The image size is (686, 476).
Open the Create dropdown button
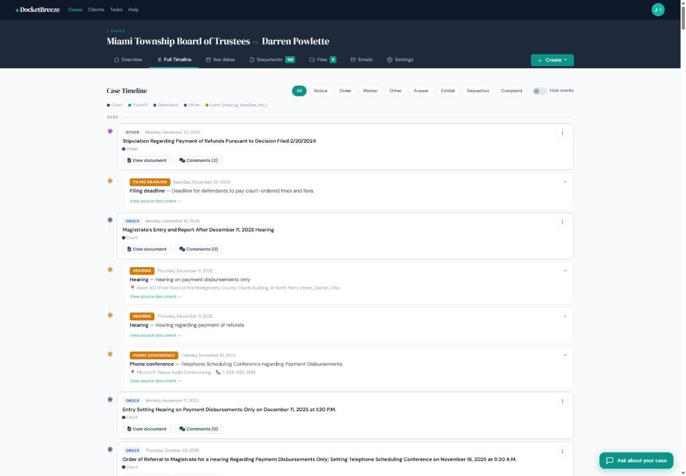[x=552, y=60]
